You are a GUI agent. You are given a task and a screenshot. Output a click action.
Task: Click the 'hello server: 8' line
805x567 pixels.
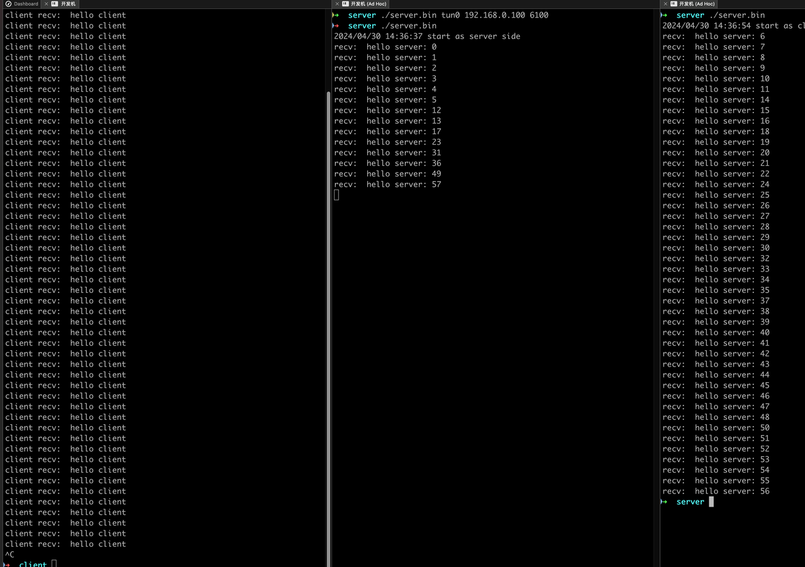713,57
